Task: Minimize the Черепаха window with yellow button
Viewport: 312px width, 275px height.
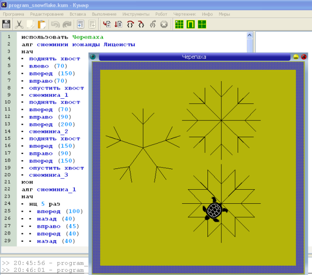Action: click(296, 57)
